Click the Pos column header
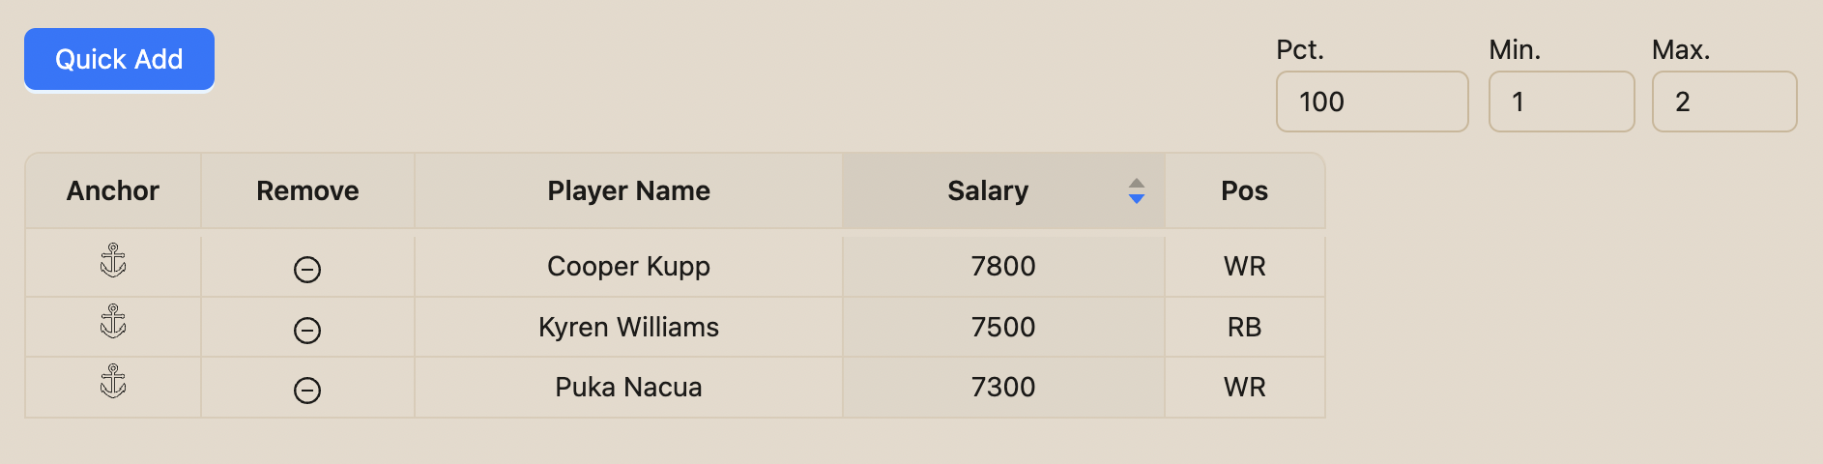 coord(1244,190)
